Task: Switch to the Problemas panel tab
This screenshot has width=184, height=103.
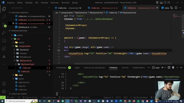Action: click(64, 68)
